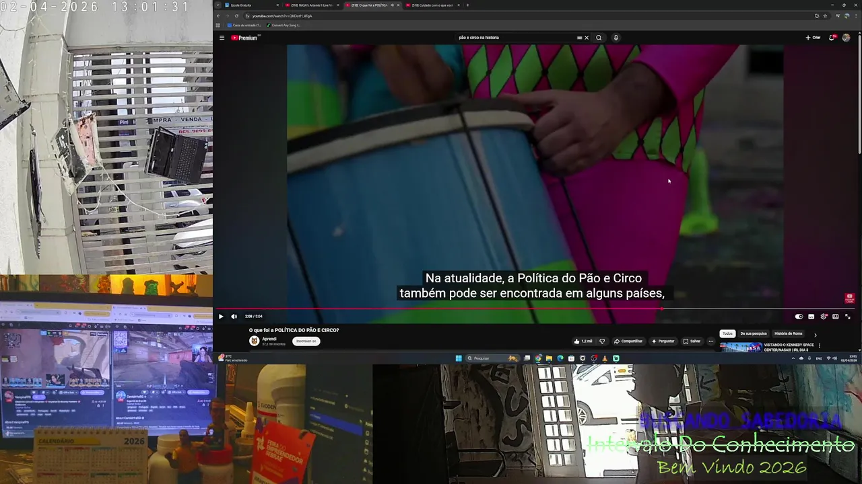Open VLC cone icon in taskbar
This screenshot has width=862, height=484.
pos(605,358)
